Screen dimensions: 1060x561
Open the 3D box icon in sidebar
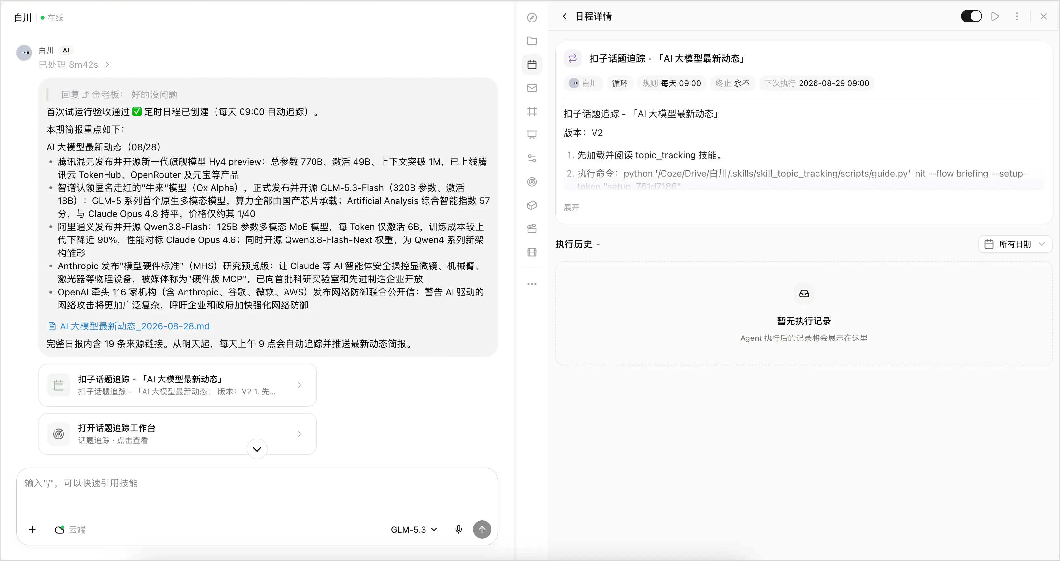(x=532, y=205)
